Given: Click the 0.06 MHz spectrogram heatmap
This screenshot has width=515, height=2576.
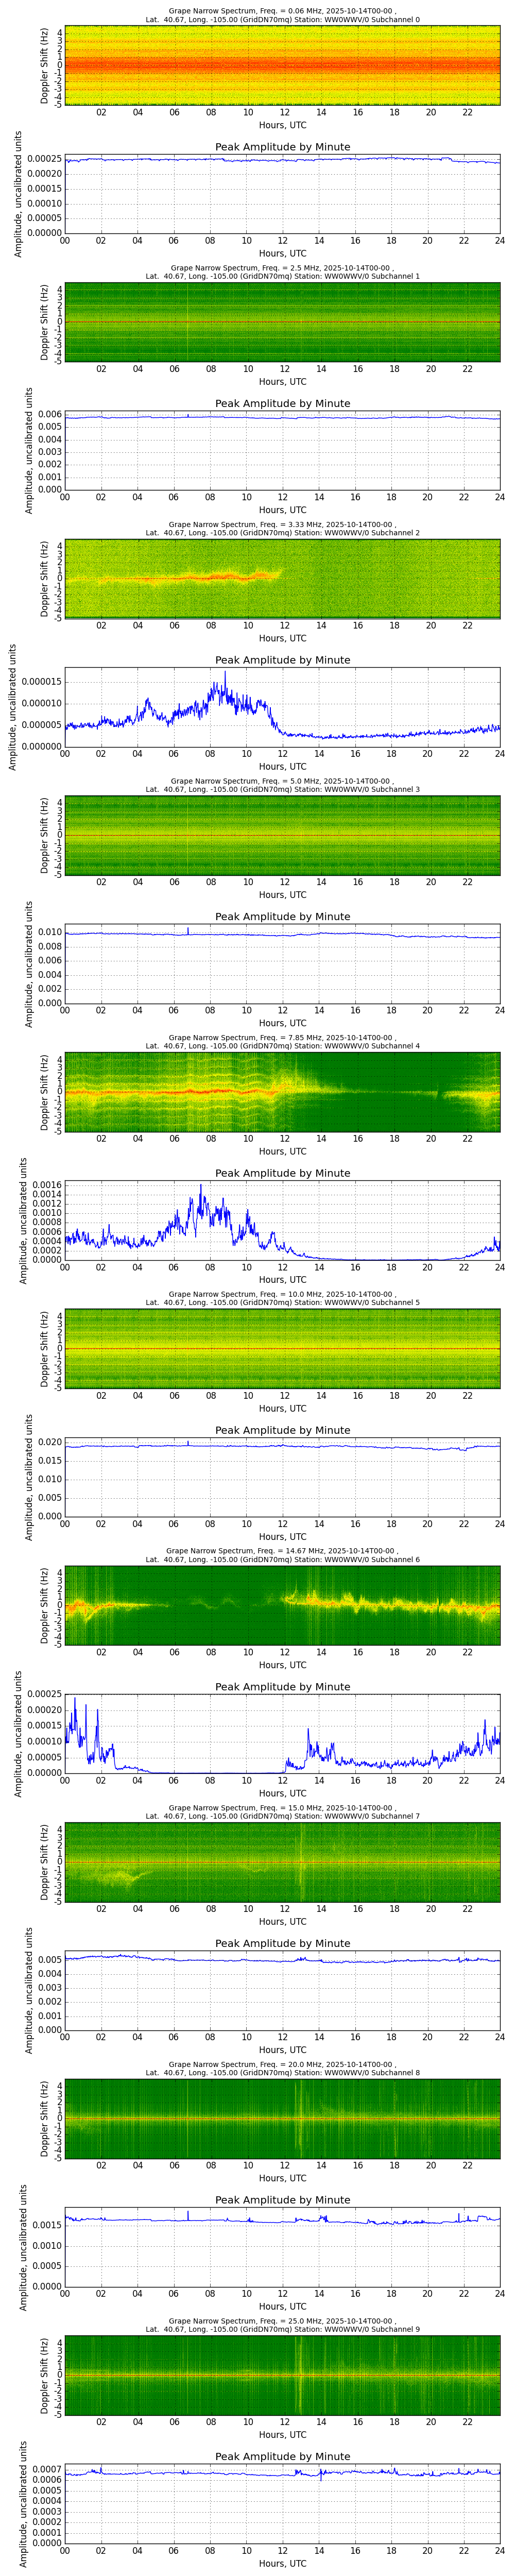Looking at the screenshot, I should tap(282, 65).
